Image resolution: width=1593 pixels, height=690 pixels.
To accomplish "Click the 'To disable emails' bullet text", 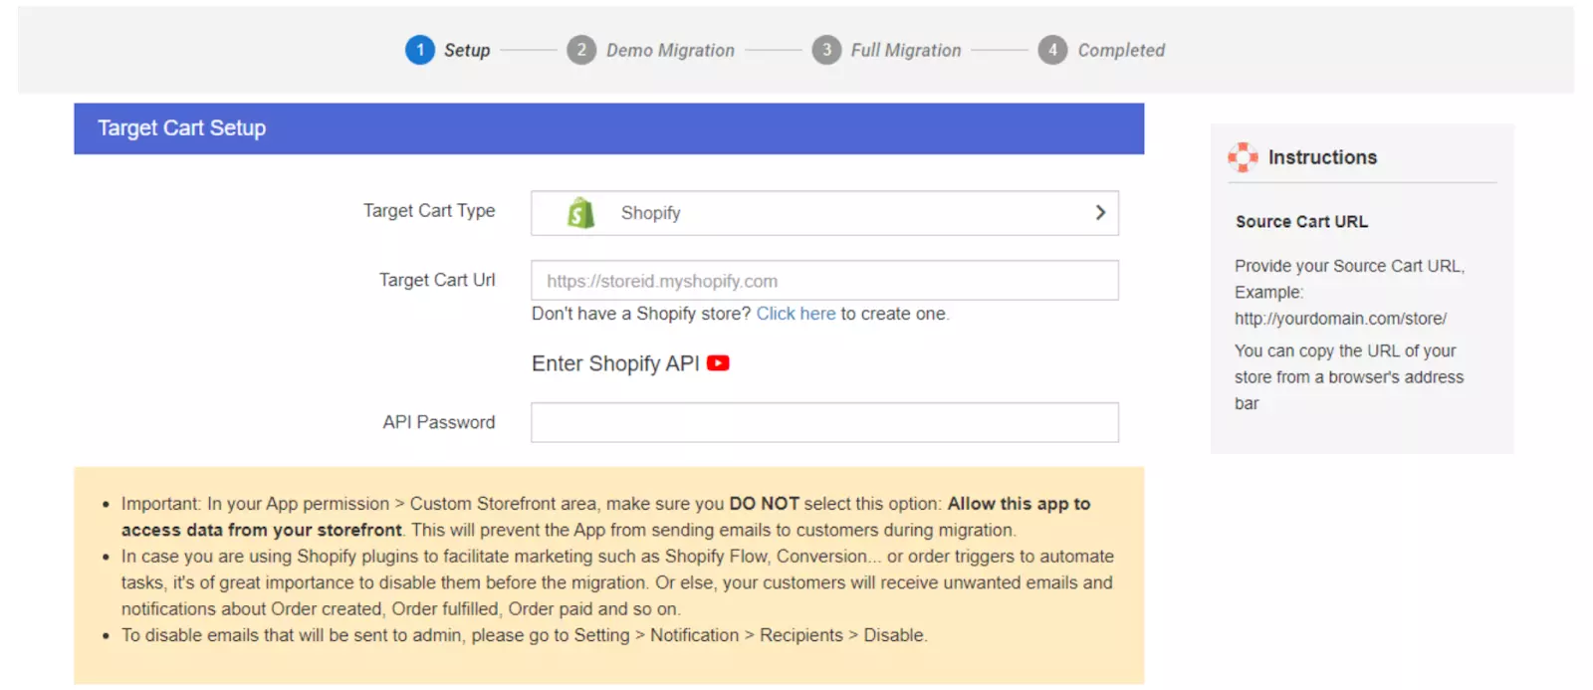I will pyautogui.click(x=525, y=635).
